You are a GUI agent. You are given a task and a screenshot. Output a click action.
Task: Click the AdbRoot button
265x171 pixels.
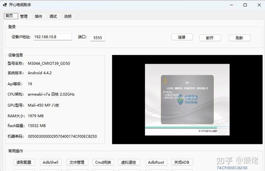[156, 162]
